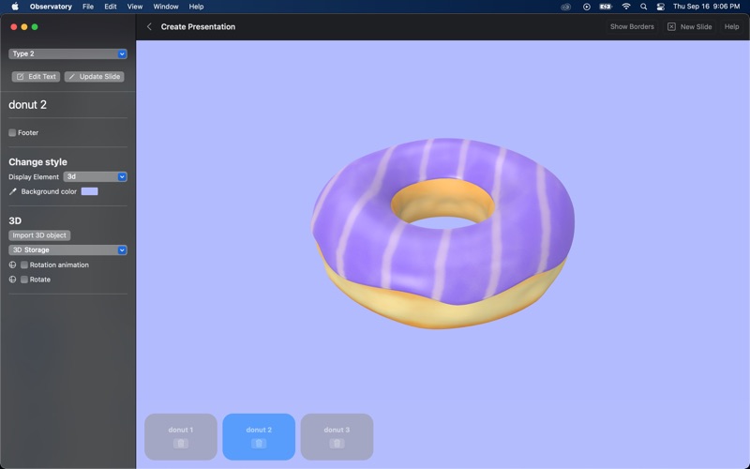
Task: Open the Edit menu
Action: [x=111, y=7]
